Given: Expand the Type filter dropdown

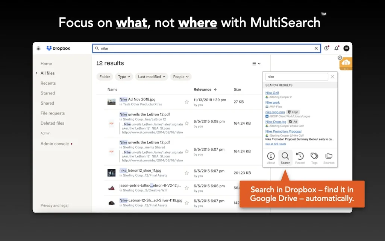Looking at the screenshot, I should tap(124, 77).
